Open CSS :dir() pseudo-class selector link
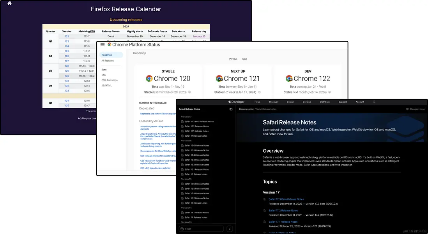Image resolution: width=428 pixels, height=234 pixels. [x=155, y=168]
